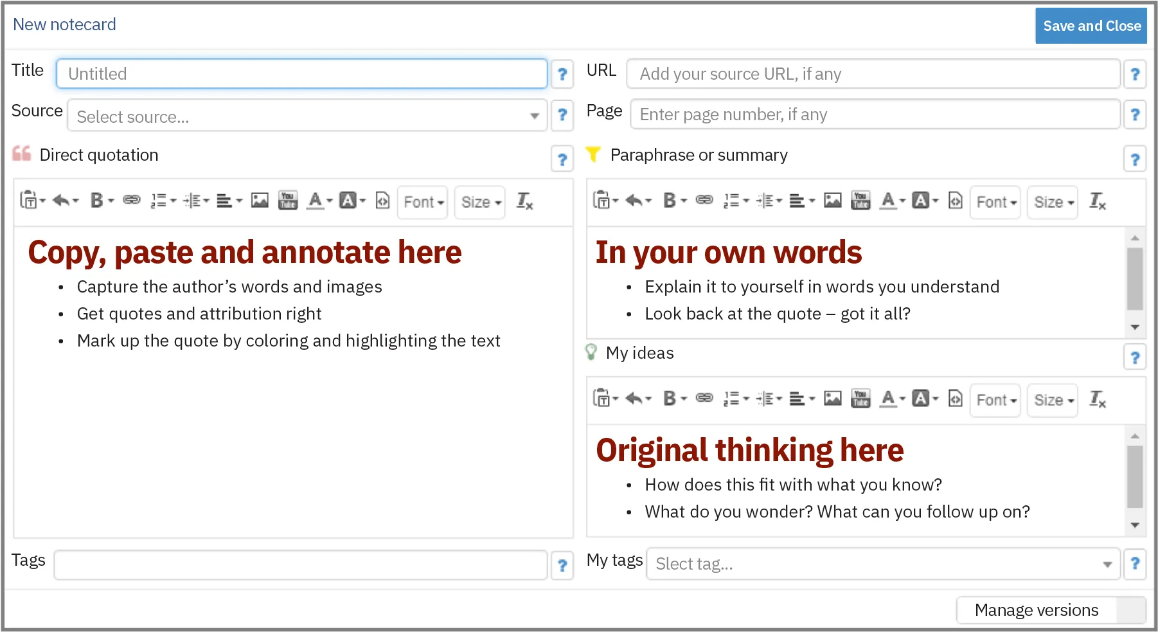Insert a hyperlink in the Direct quotation editor
Viewport: 1158px width, 632px height.
pyautogui.click(x=132, y=201)
